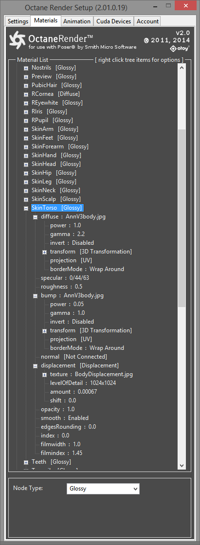Select the SkinTorso [Glossy] tree item
Screen dimensions: 200x545
(x=57, y=208)
